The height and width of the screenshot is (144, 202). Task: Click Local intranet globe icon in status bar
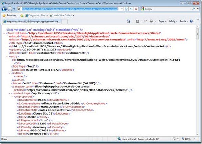pos(119,139)
